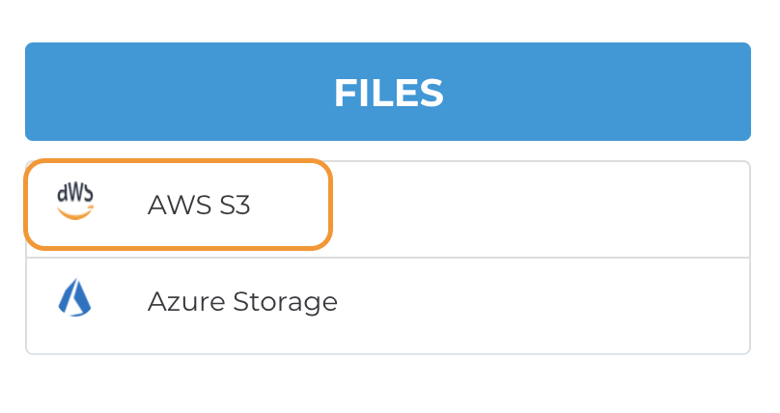Open AWS S3 via its logo
This screenshot has width=780, height=413.
pyautogui.click(x=75, y=202)
